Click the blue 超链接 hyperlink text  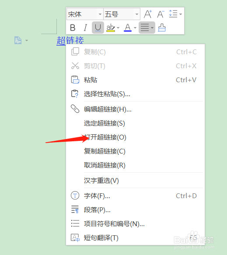coord(70,40)
